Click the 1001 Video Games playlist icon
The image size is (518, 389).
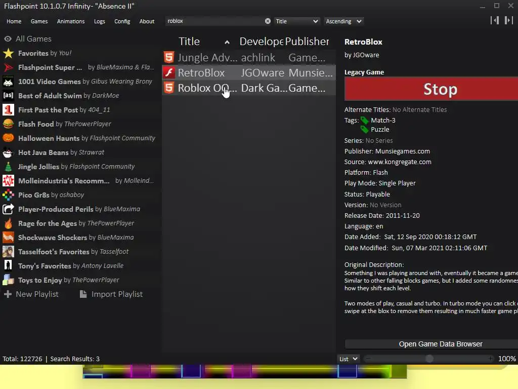click(x=8, y=82)
